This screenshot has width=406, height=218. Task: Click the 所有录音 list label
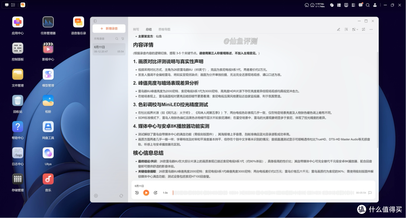pyautogui.click(x=99, y=39)
